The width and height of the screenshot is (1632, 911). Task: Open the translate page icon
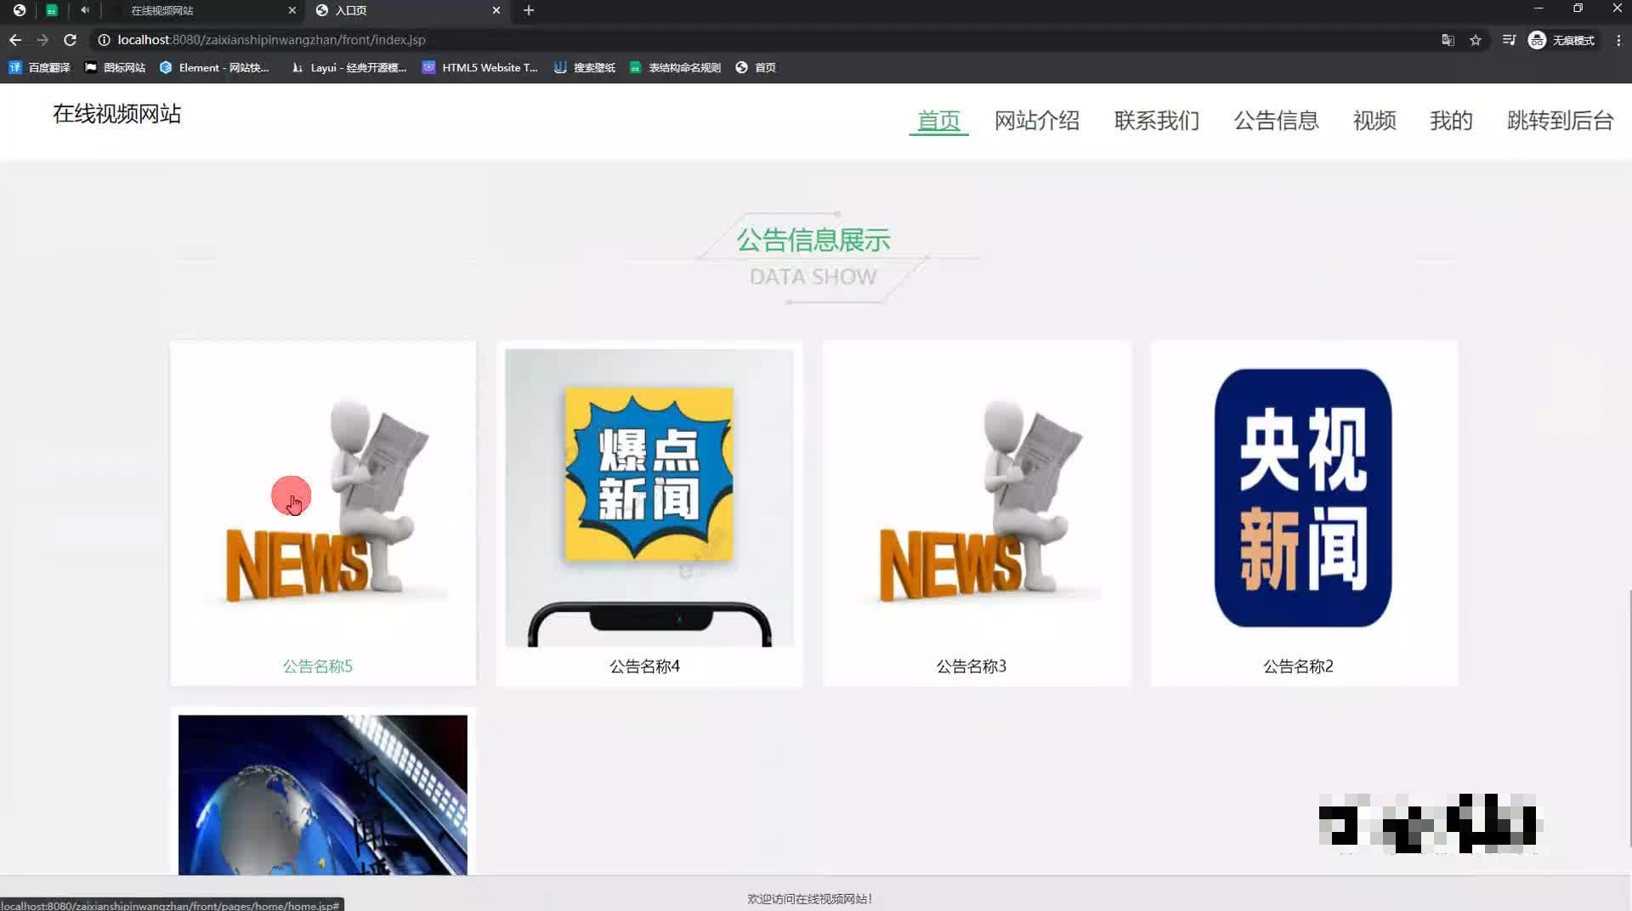click(x=1448, y=40)
